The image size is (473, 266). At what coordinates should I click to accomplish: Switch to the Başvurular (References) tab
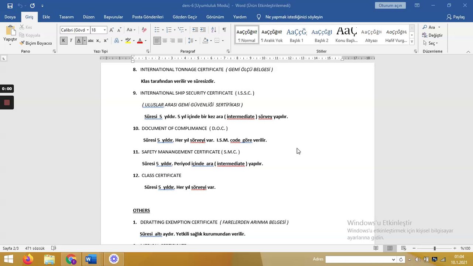113,17
